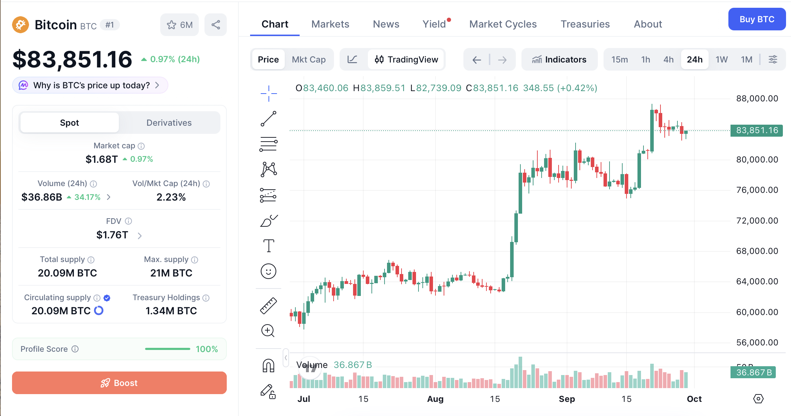Viewport: 791px width, 416px height.
Task: Select the crosshair cursor tool
Action: click(x=269, y=94)
